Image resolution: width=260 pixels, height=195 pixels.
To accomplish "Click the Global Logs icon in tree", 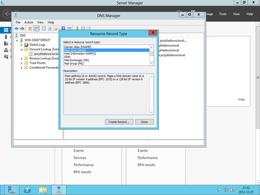I will point(26,45).
